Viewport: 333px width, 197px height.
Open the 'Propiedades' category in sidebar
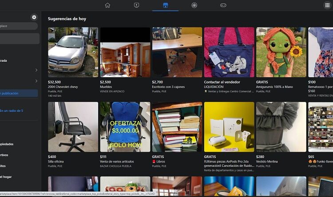point(7,144)
